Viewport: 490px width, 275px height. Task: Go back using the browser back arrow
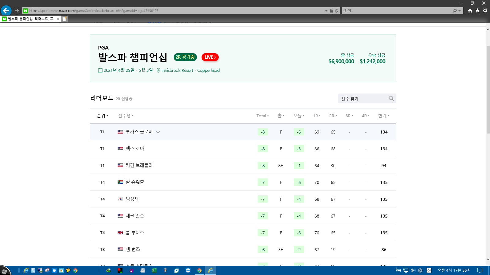tap(6, 11)
